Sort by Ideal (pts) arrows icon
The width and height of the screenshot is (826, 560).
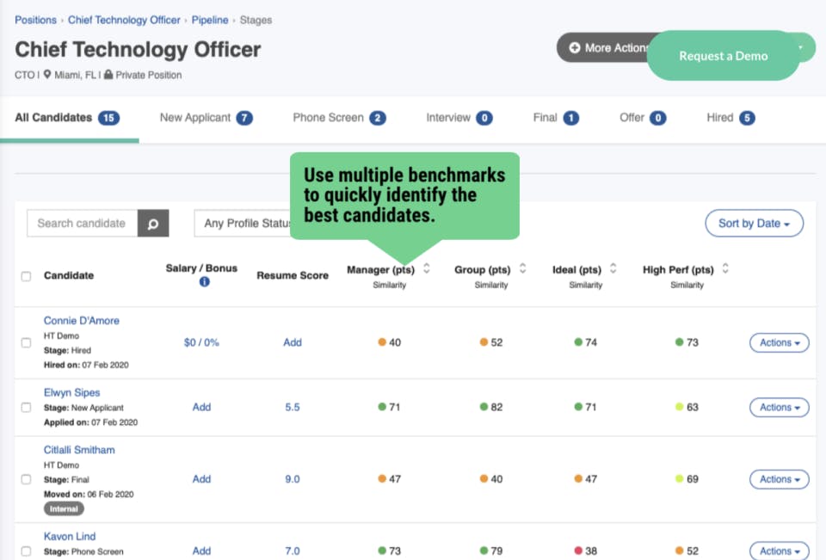613,268
